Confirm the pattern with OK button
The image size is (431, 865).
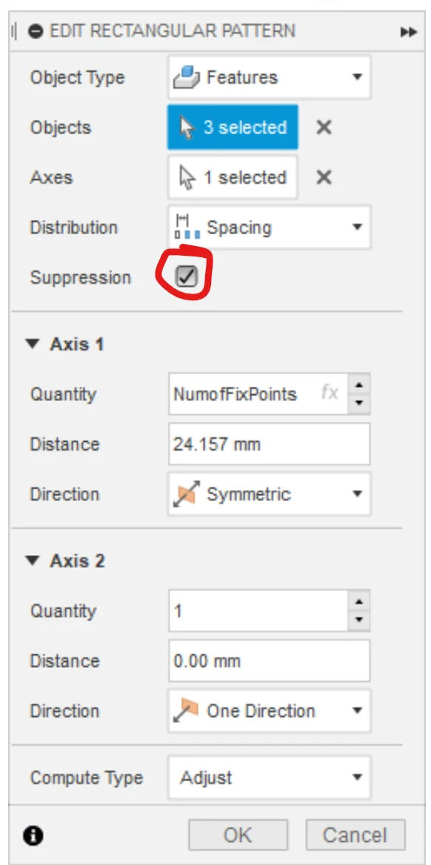click(x=238, y=835)
